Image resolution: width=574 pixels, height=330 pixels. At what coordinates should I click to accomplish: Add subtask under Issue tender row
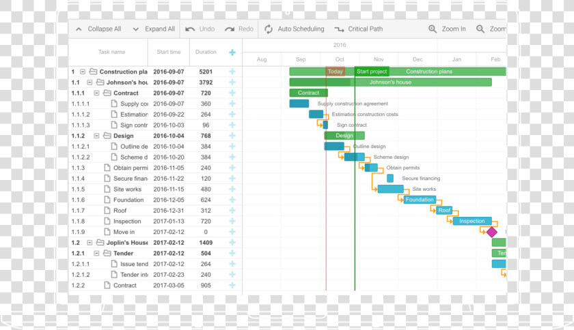(232, 264)
